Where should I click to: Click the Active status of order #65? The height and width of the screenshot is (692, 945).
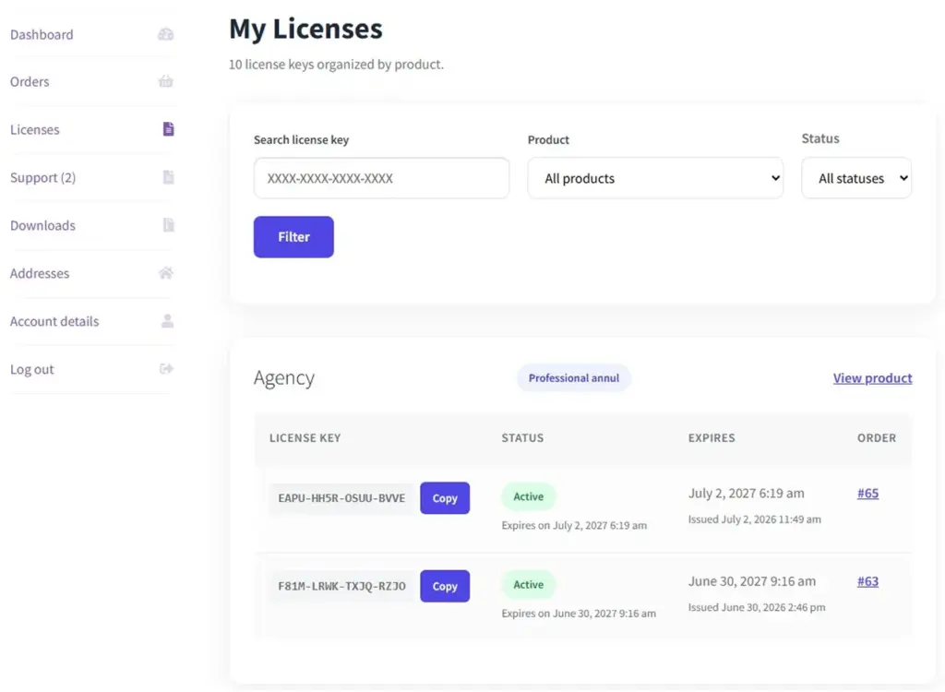tap(529, 496)
